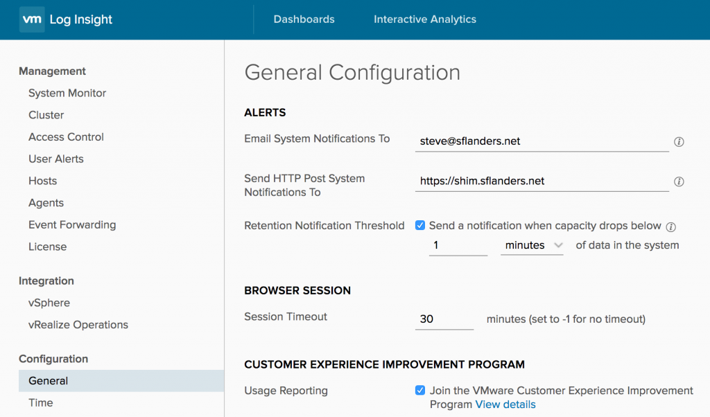Image resolution: width=710 pixels, height=417 pixels.
Task: Click the VMware Log Insight logo
Action: click(x=67, y=19)
